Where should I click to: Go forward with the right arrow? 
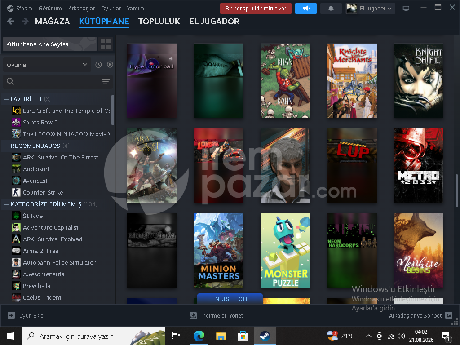point(25,21)
